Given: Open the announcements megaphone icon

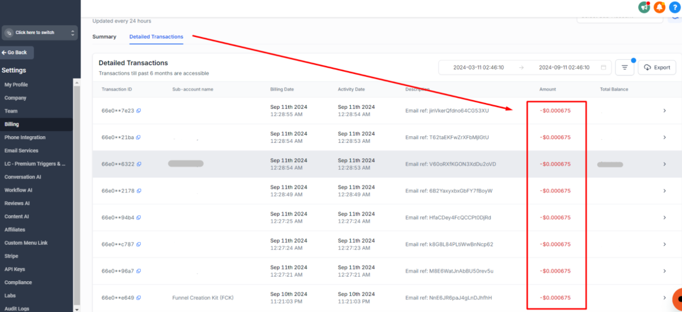Looking at the screenshot, I should coord(644,7).
